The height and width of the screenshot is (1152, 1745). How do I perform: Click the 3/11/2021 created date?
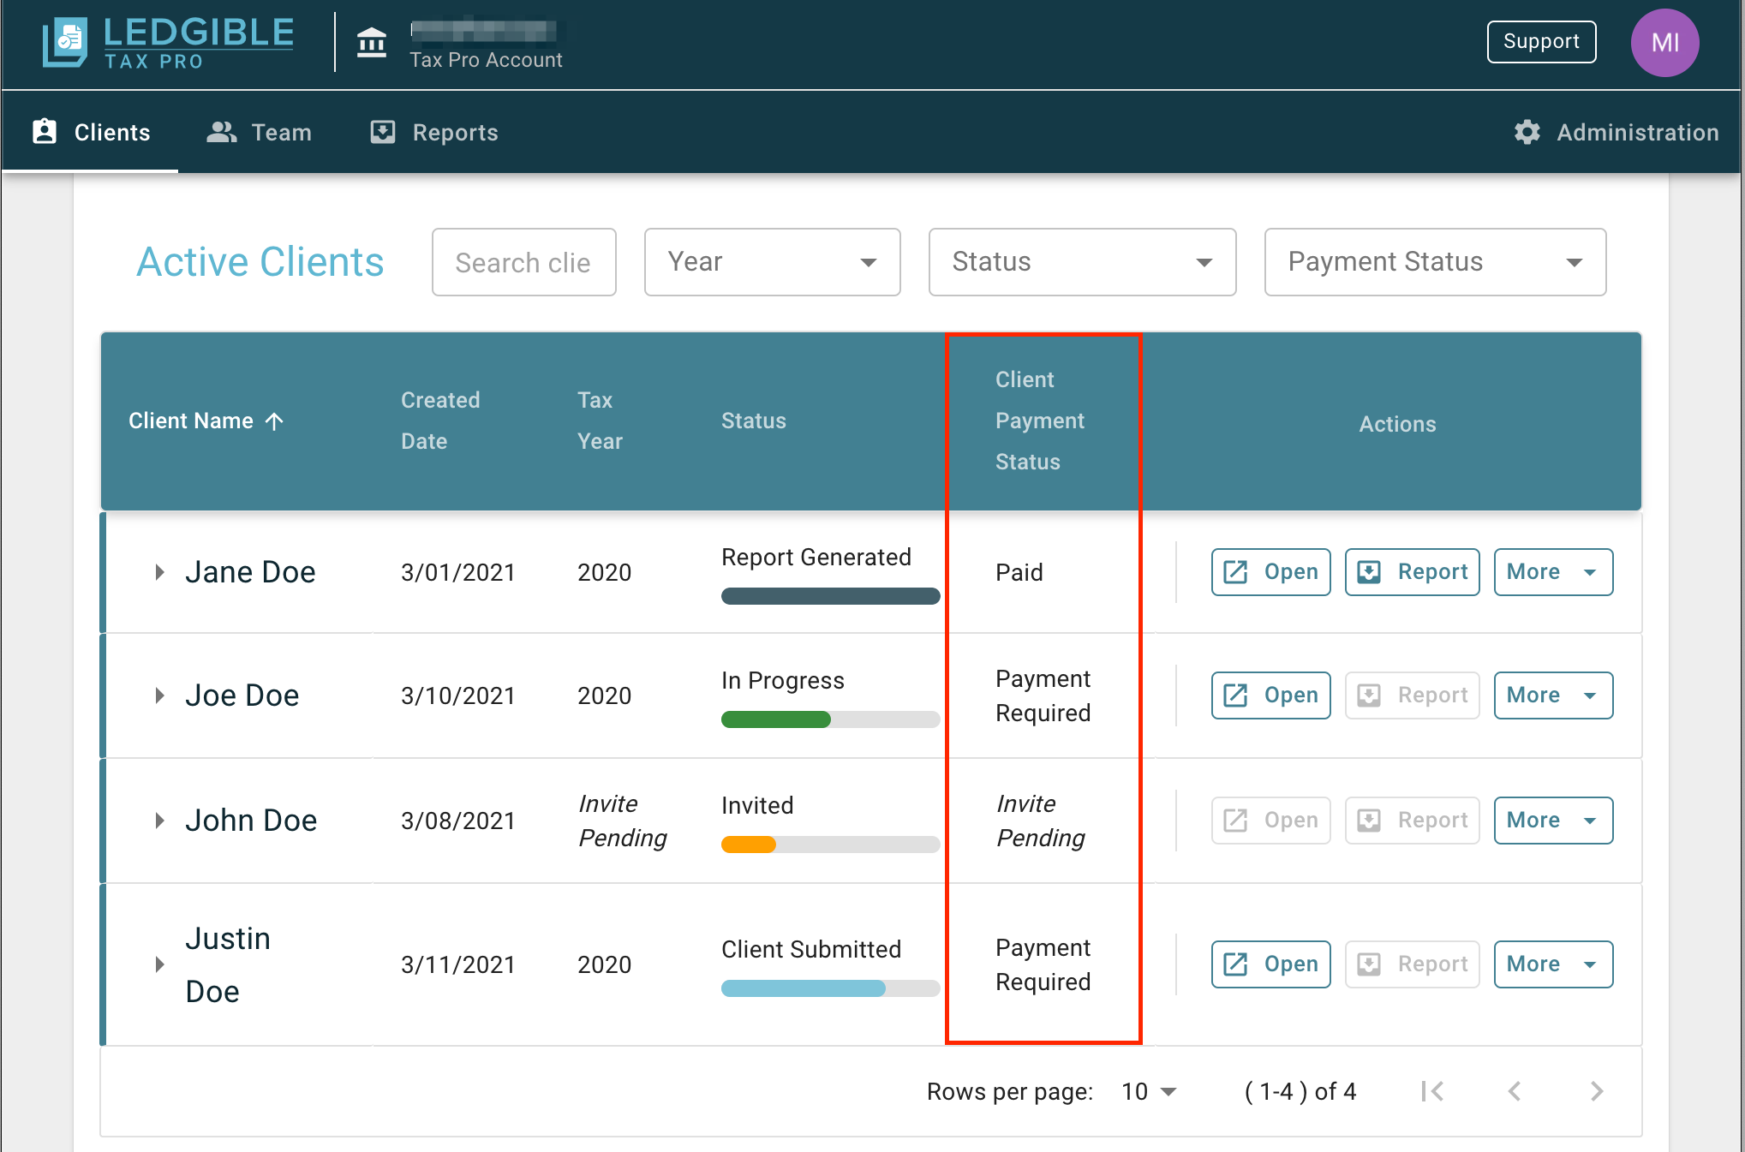458,964
